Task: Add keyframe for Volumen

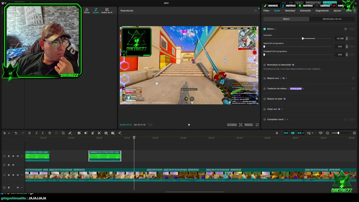Action: [x=352, y=38]
